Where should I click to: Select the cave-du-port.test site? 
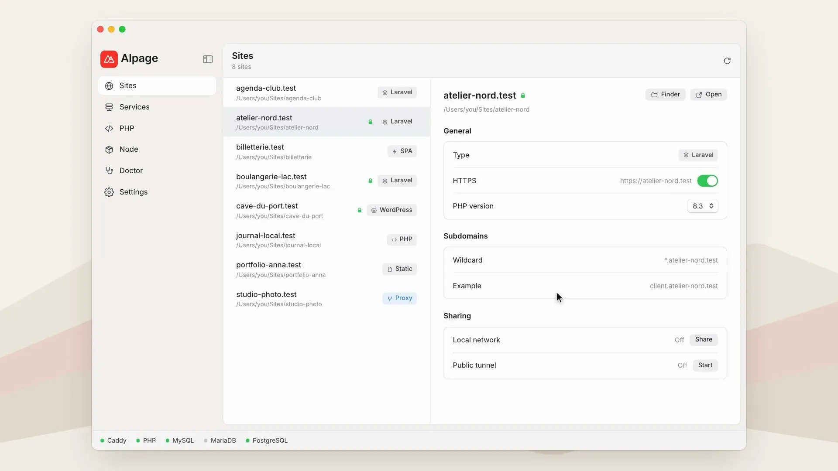click(x=326, y=211)
